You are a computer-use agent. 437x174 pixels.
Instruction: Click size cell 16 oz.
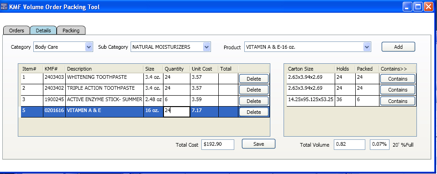[x=153, y=112]
